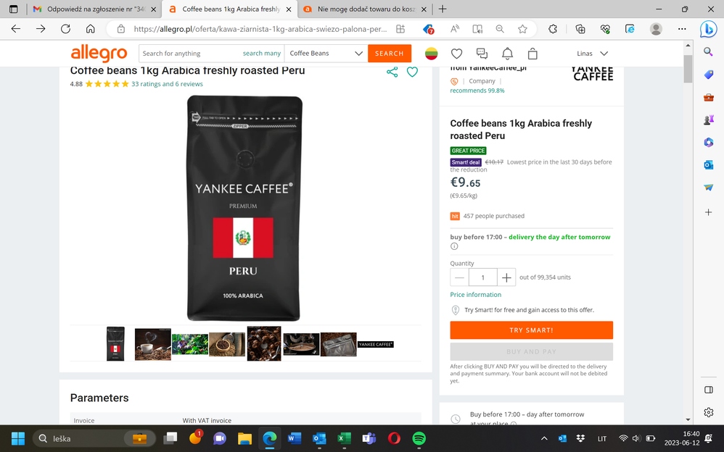Open Edge sidebar search icon
724x452 pixels.
click(708, 51)
